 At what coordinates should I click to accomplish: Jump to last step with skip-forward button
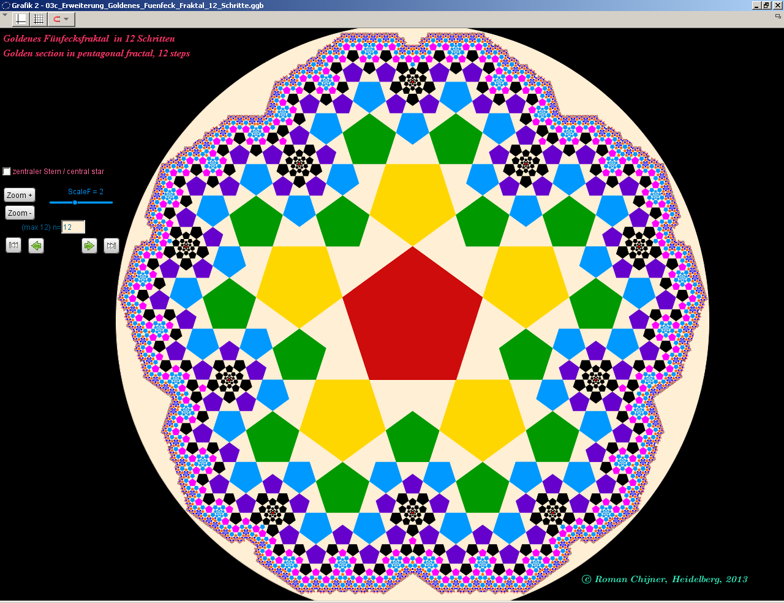coord(111,246)
